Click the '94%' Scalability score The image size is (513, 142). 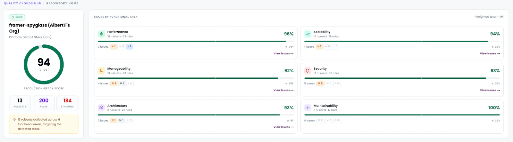[495, 34]
